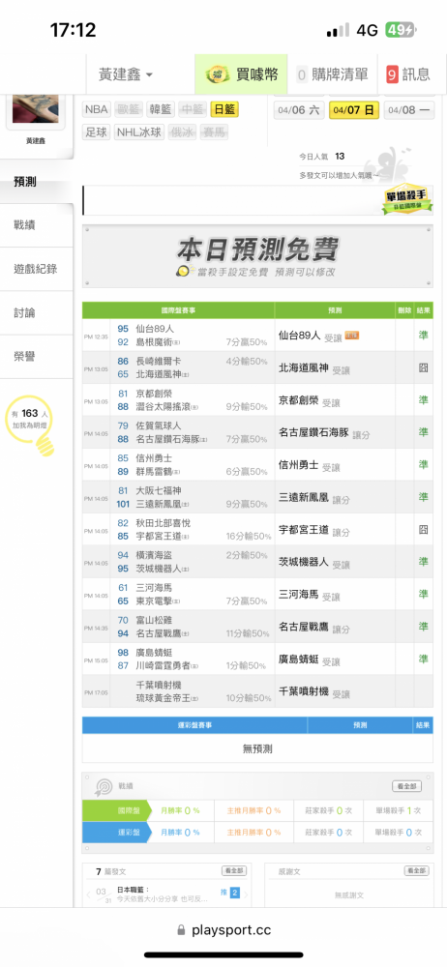447x967 pixels.
Task: Pick the 04/08 一 date
Action: pos(409,110)
